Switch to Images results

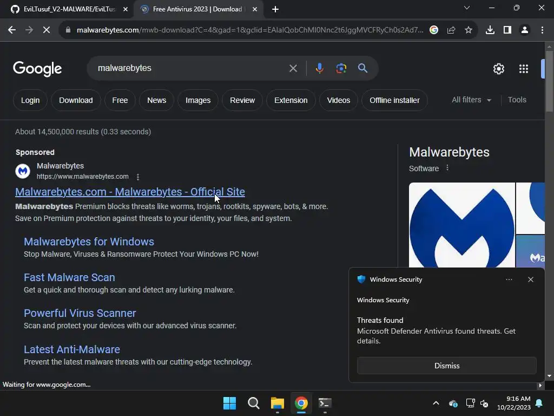point(198,100)
